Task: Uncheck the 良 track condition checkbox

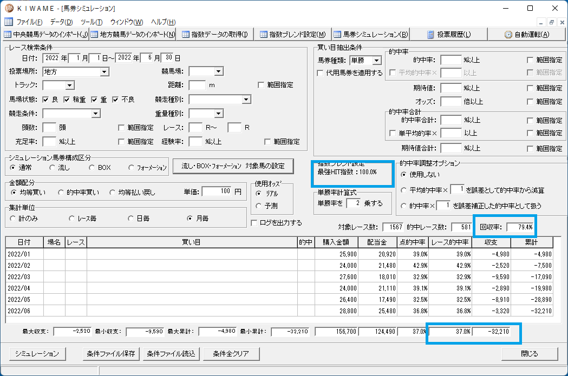Action: 45,100
